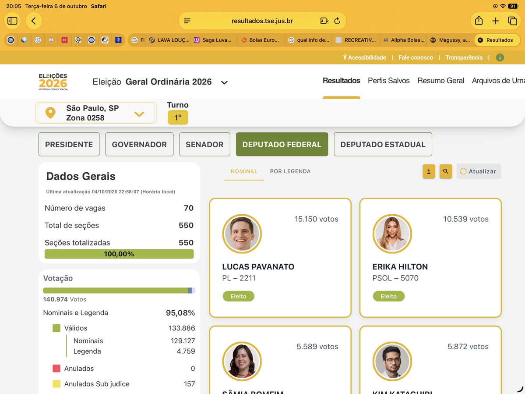Click the LUCAS PAVANATO name
This screenshot has height=394, width=525.
258,267
